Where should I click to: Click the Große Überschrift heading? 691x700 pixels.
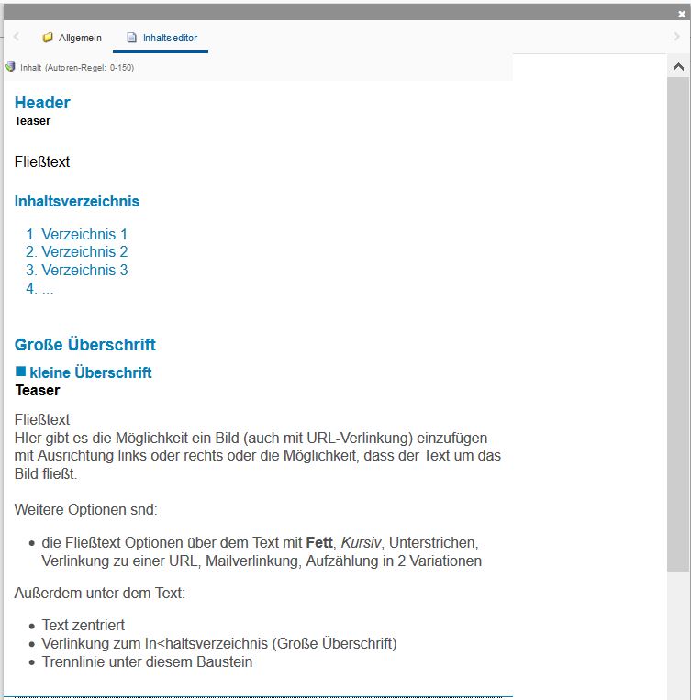85,345
